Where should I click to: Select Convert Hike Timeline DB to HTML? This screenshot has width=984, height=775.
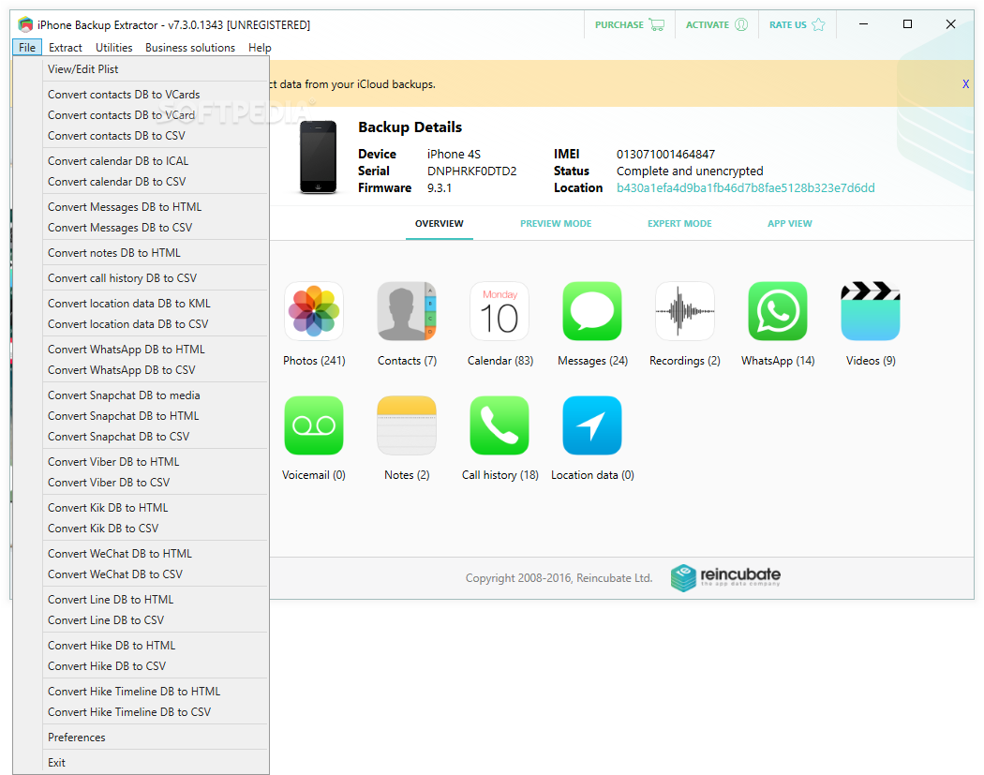coord(156,691)
